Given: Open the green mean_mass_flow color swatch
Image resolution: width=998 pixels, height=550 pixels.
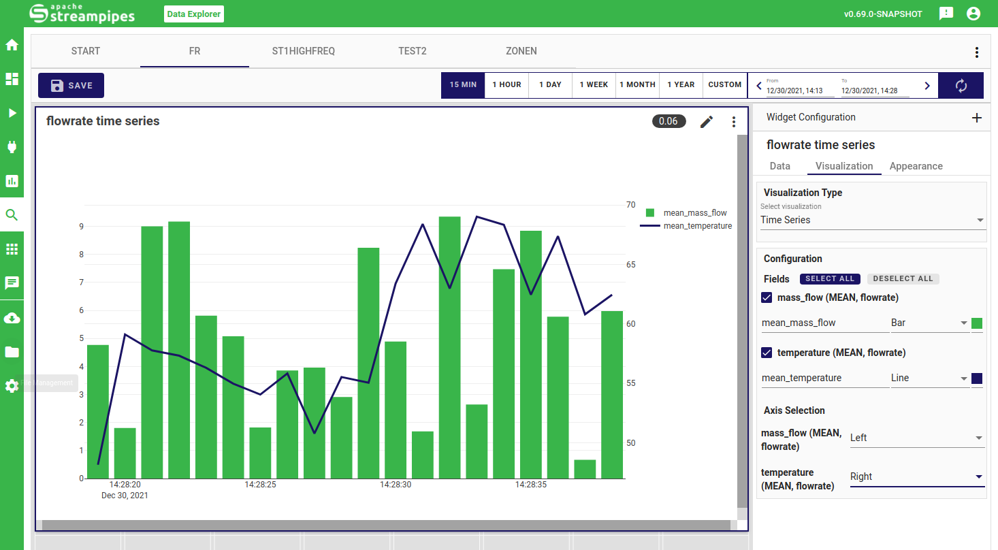Looking at the screenshot, I should (977, 323).
